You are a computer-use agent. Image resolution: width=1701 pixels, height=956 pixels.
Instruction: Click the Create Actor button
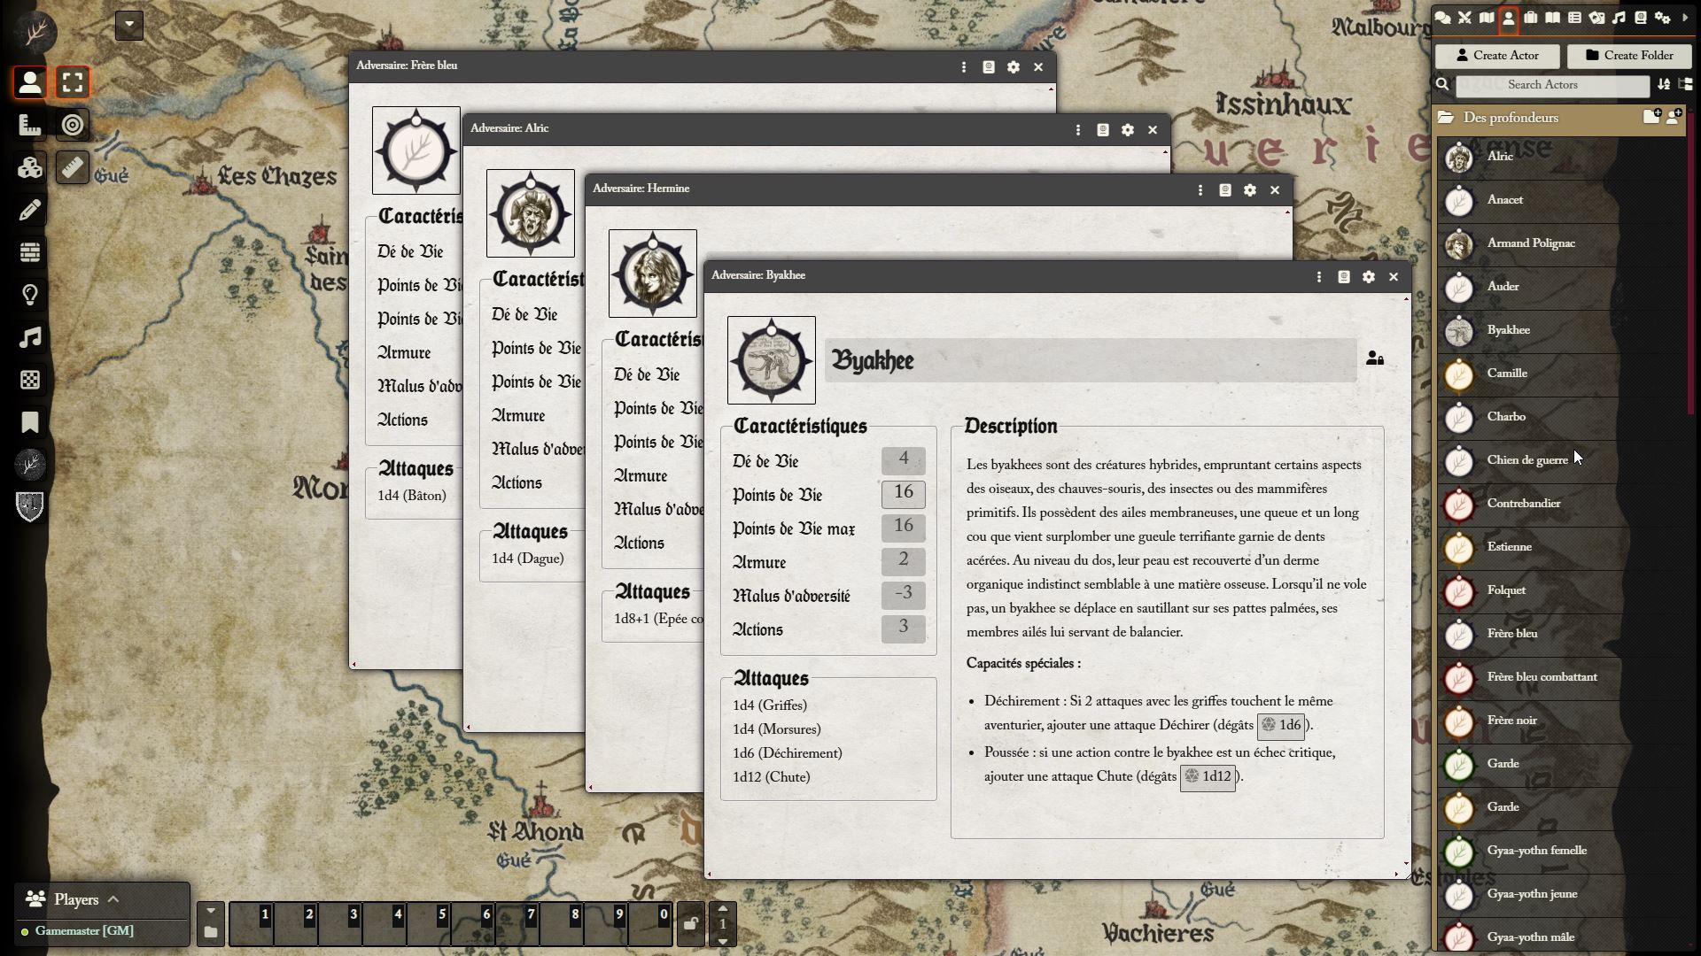tap(1497, 56)
